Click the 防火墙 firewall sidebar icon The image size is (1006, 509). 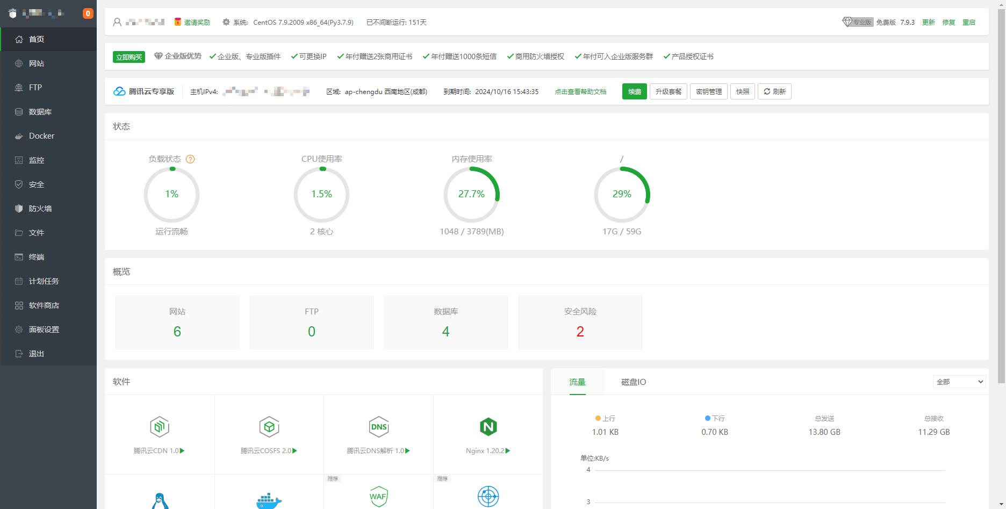click(x=19, y=209)
